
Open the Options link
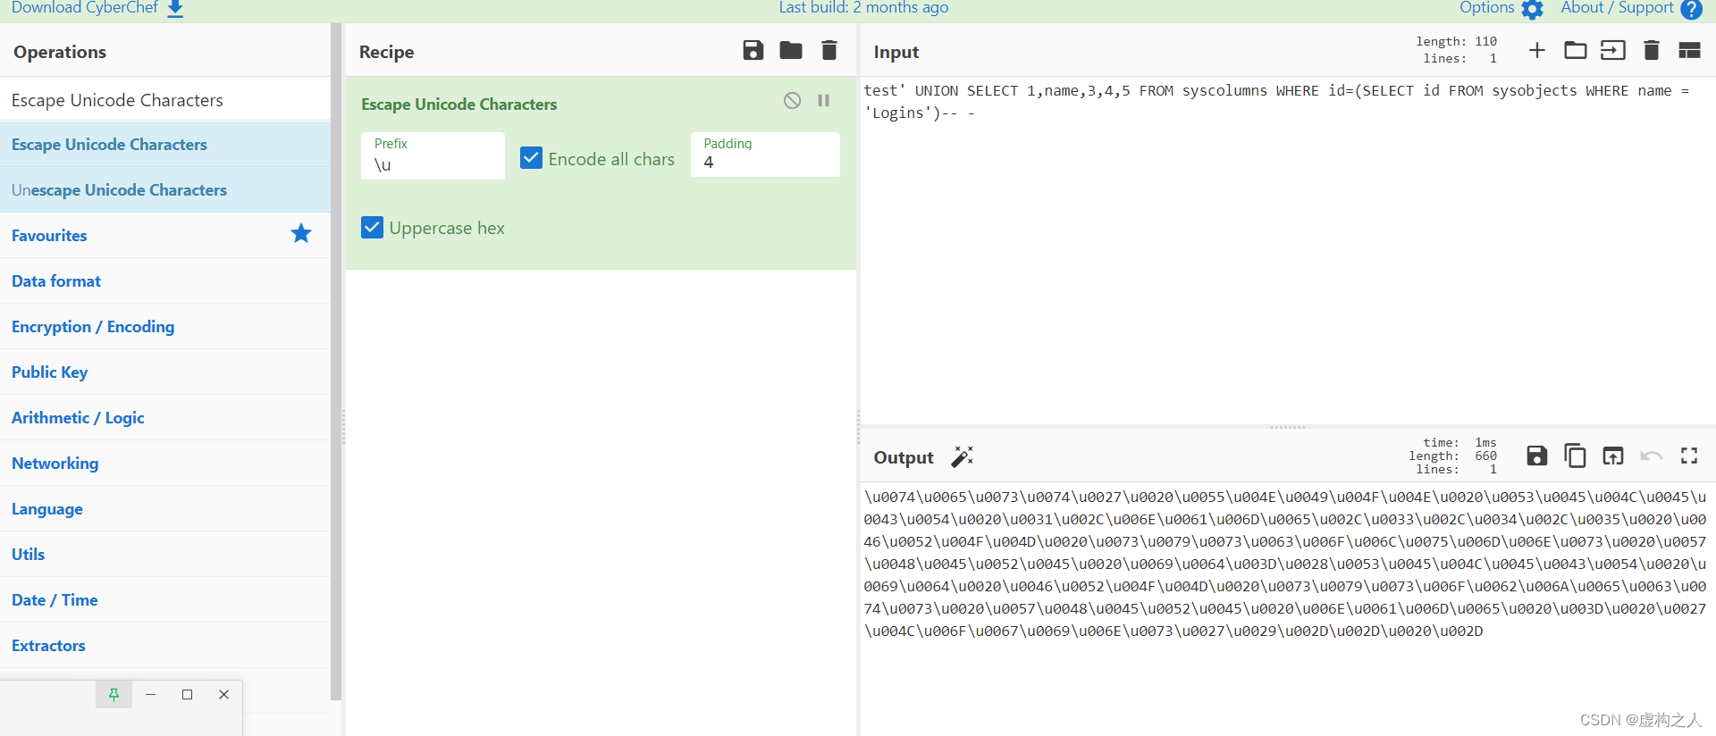click(1486, 8)
